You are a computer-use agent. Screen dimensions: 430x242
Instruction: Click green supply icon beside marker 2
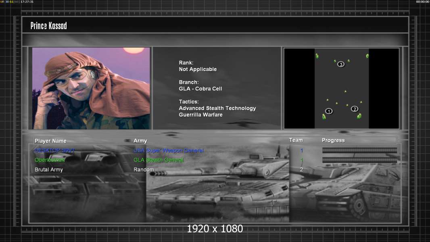click(x=359, y=116)
